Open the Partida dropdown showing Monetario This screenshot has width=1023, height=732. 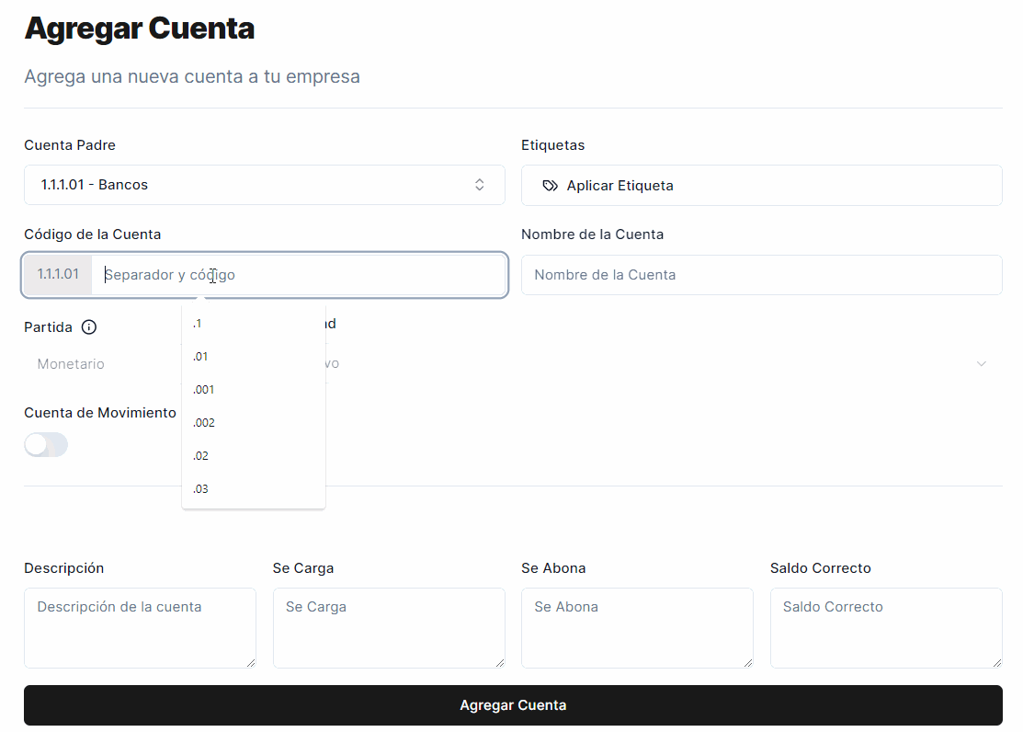[101, 364]
